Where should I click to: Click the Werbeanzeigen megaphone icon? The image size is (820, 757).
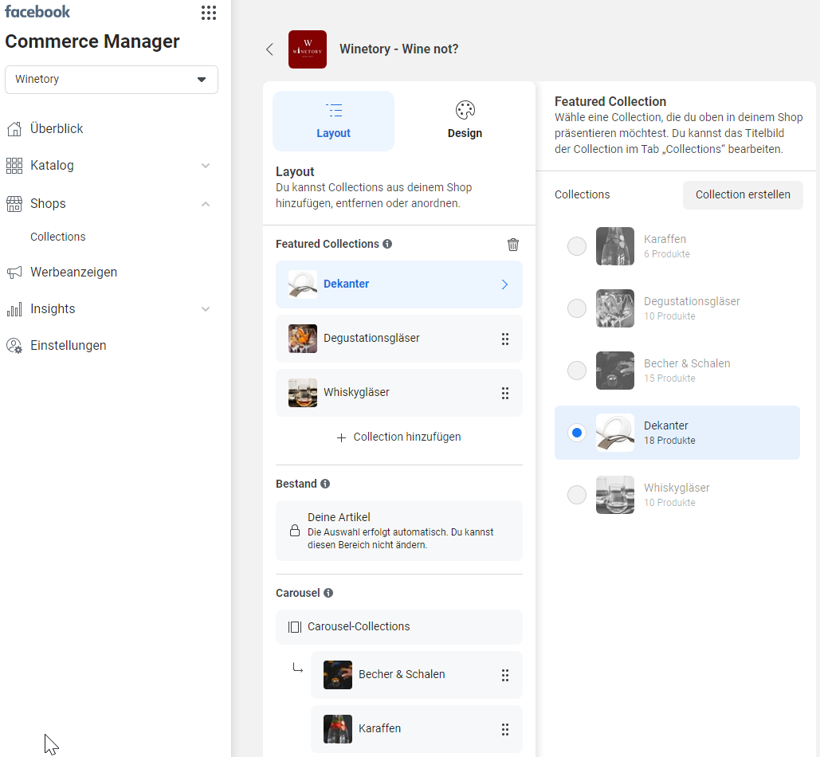coord(14,273)
